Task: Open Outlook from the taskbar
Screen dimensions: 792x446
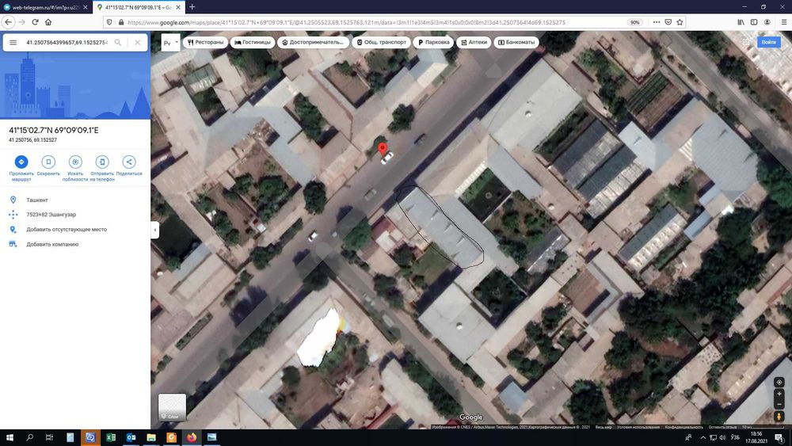Action: pos(131,437)
